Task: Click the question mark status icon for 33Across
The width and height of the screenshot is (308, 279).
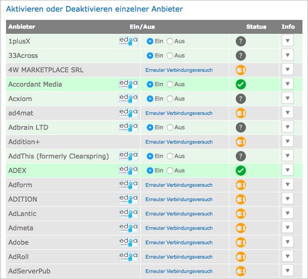Action: [x=241, y=56]
